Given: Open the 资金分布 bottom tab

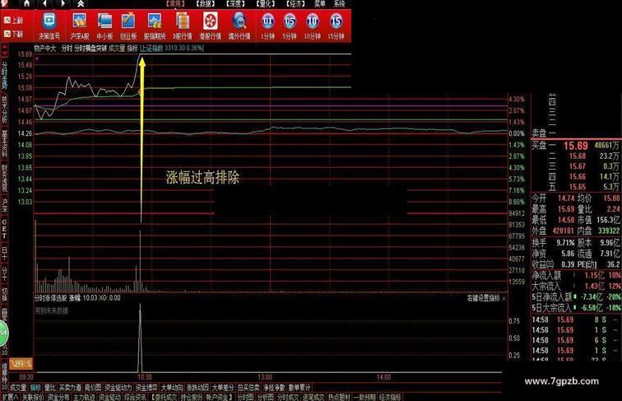Looking at the screenshot, I should 58,397.
